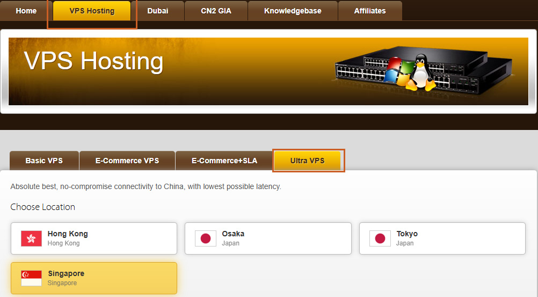
Task: Switch to the Basic VPS tab
Action: (x=44, y=161)
